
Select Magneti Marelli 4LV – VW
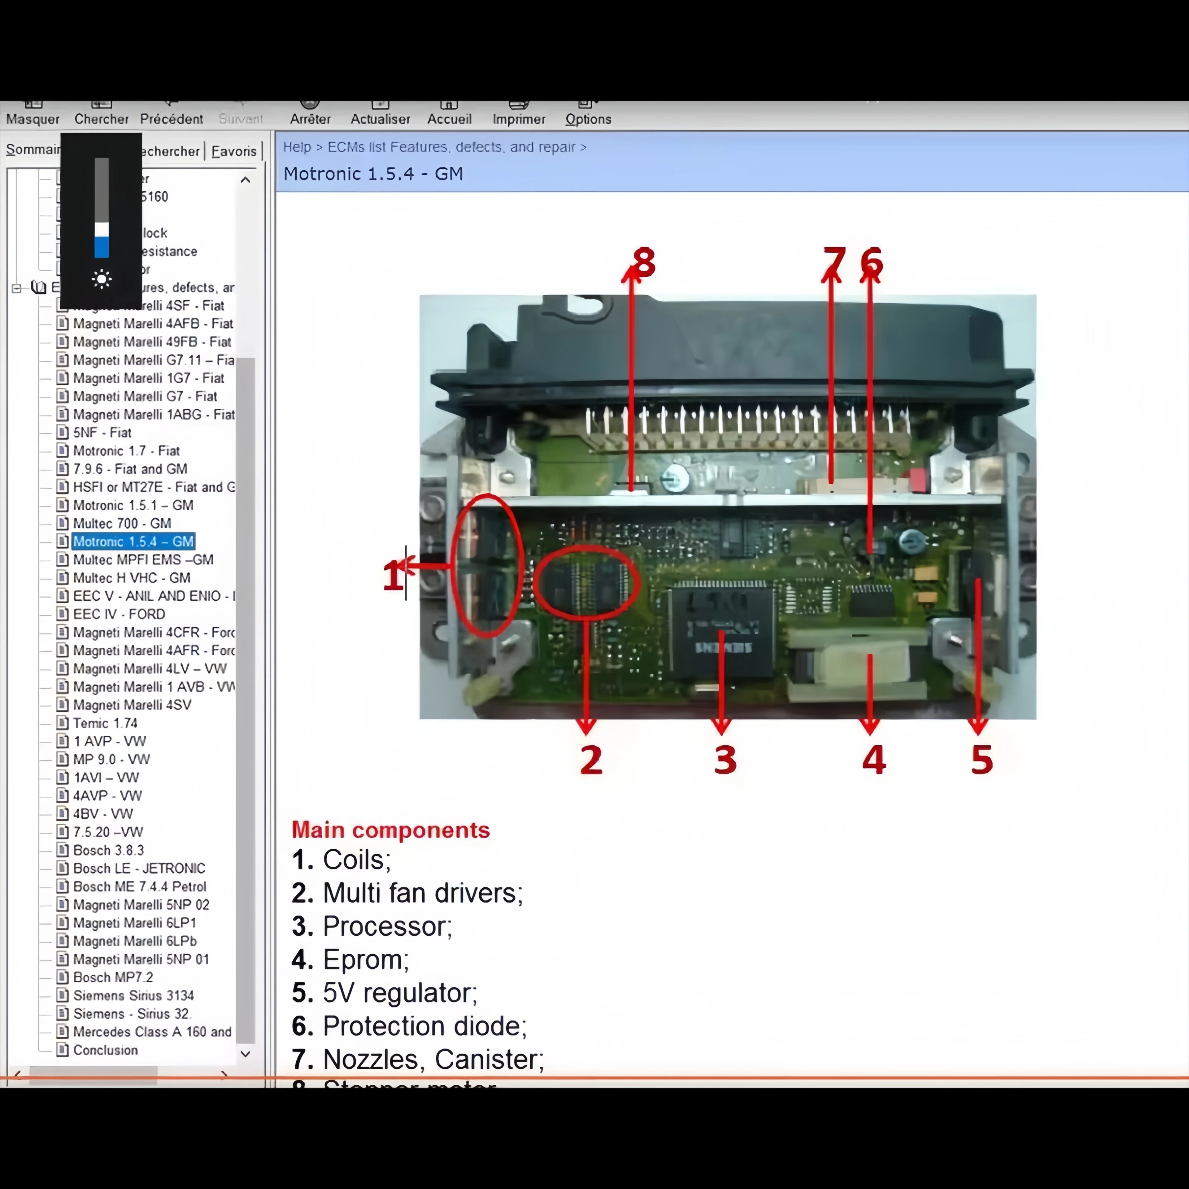tap(150, 669)
